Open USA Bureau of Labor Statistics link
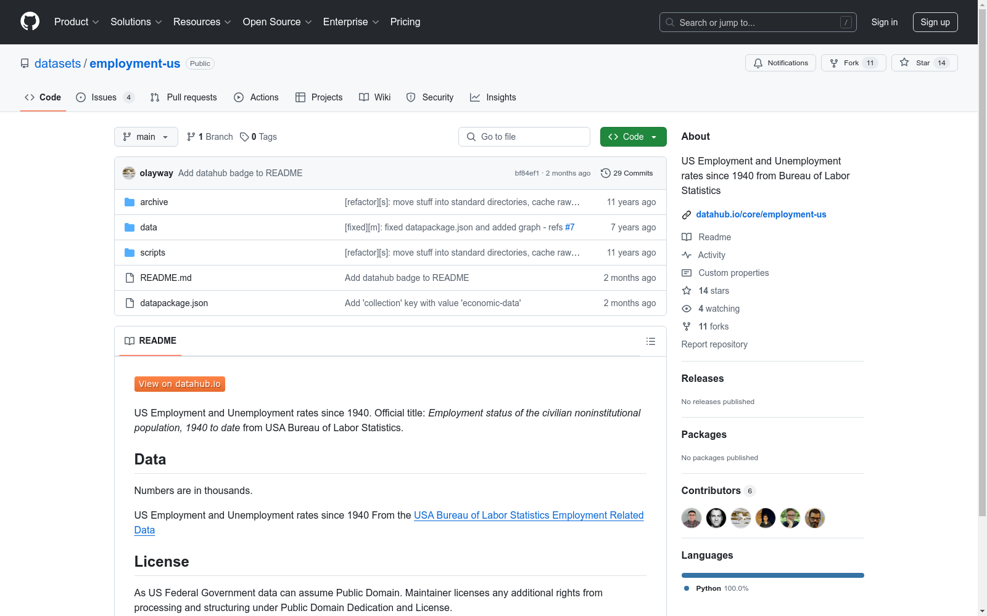This screenshot has width=987, height=616. pos(529,515)
